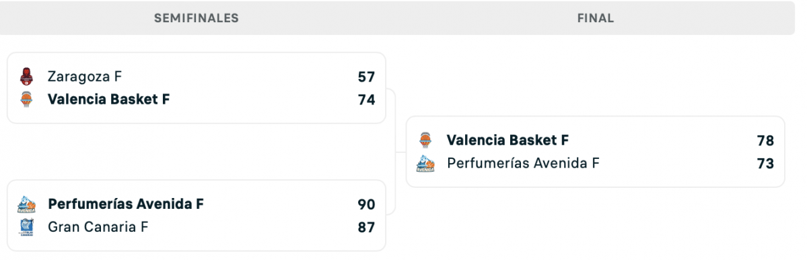
Task: Click the final score 78
Action: click(765, 141)
